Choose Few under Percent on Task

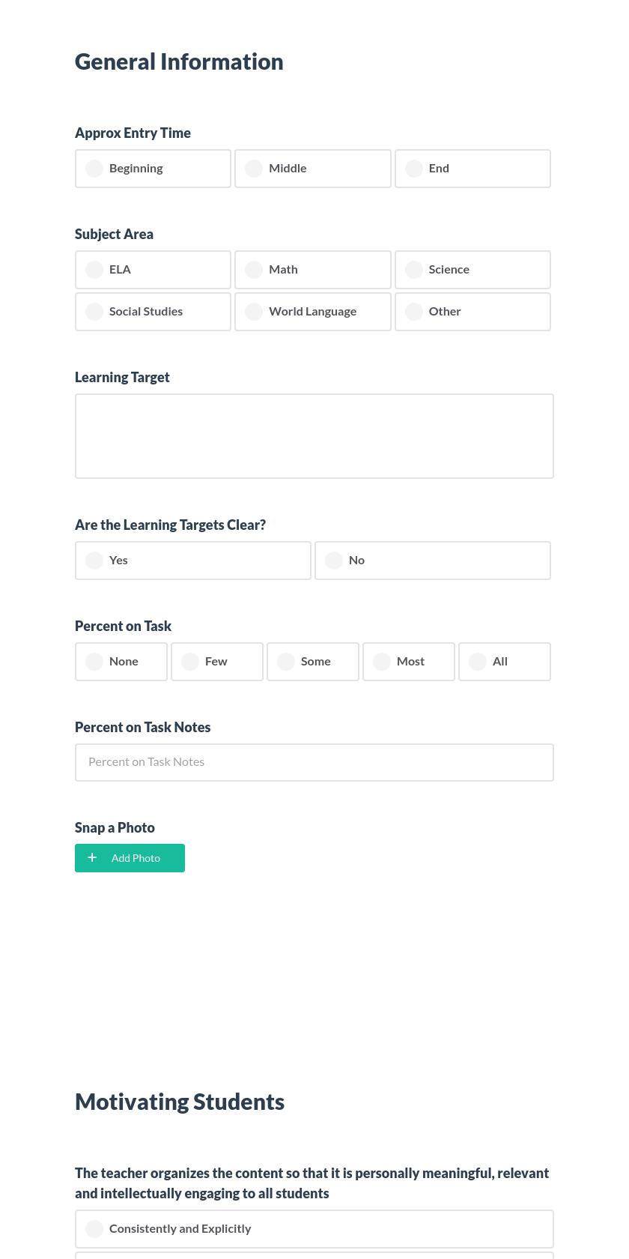[x=216, y=661]
